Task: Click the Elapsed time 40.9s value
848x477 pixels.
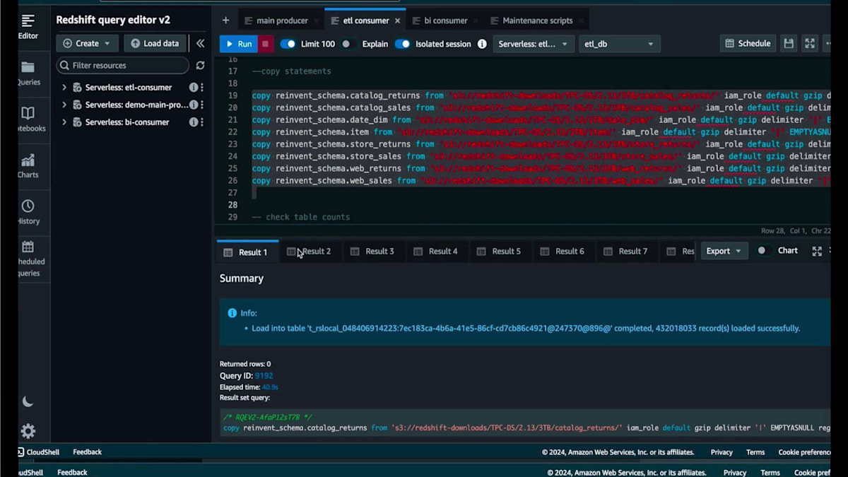Action: coord(270,387)
